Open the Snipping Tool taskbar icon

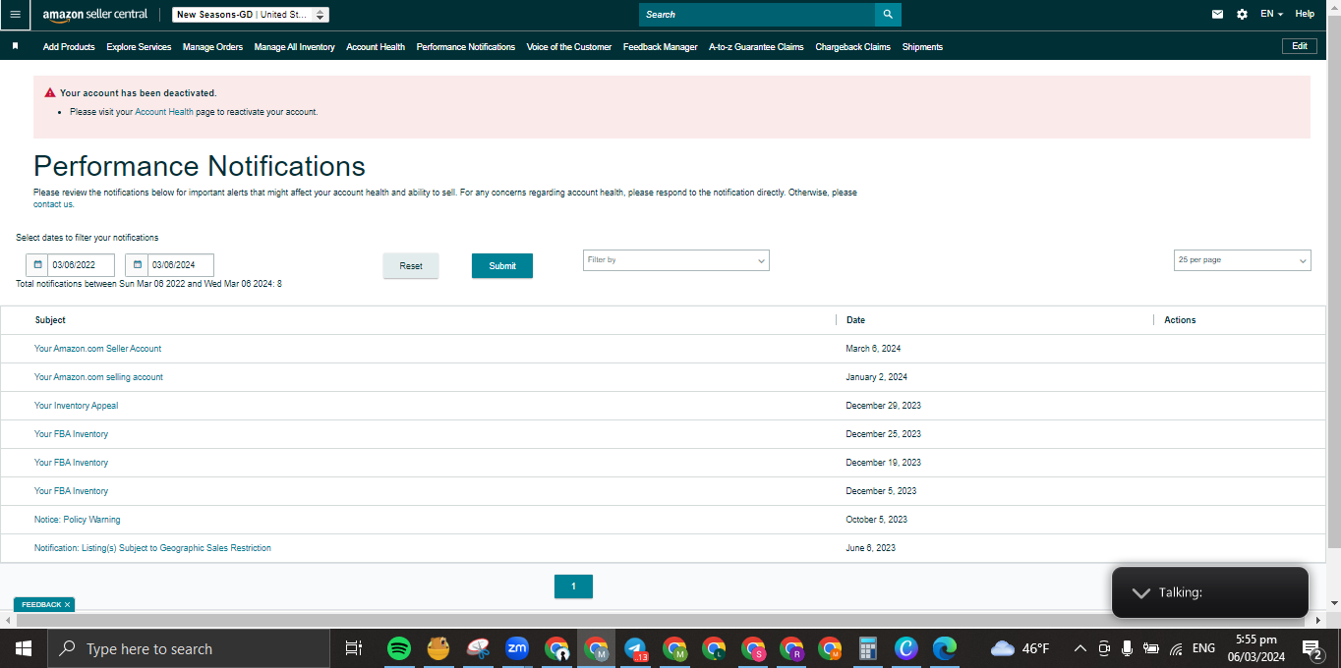point(478,648)
